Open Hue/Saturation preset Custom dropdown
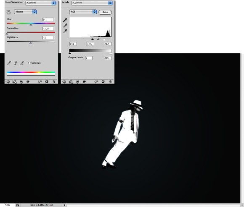Screen dimensions: 244x207 41,3
